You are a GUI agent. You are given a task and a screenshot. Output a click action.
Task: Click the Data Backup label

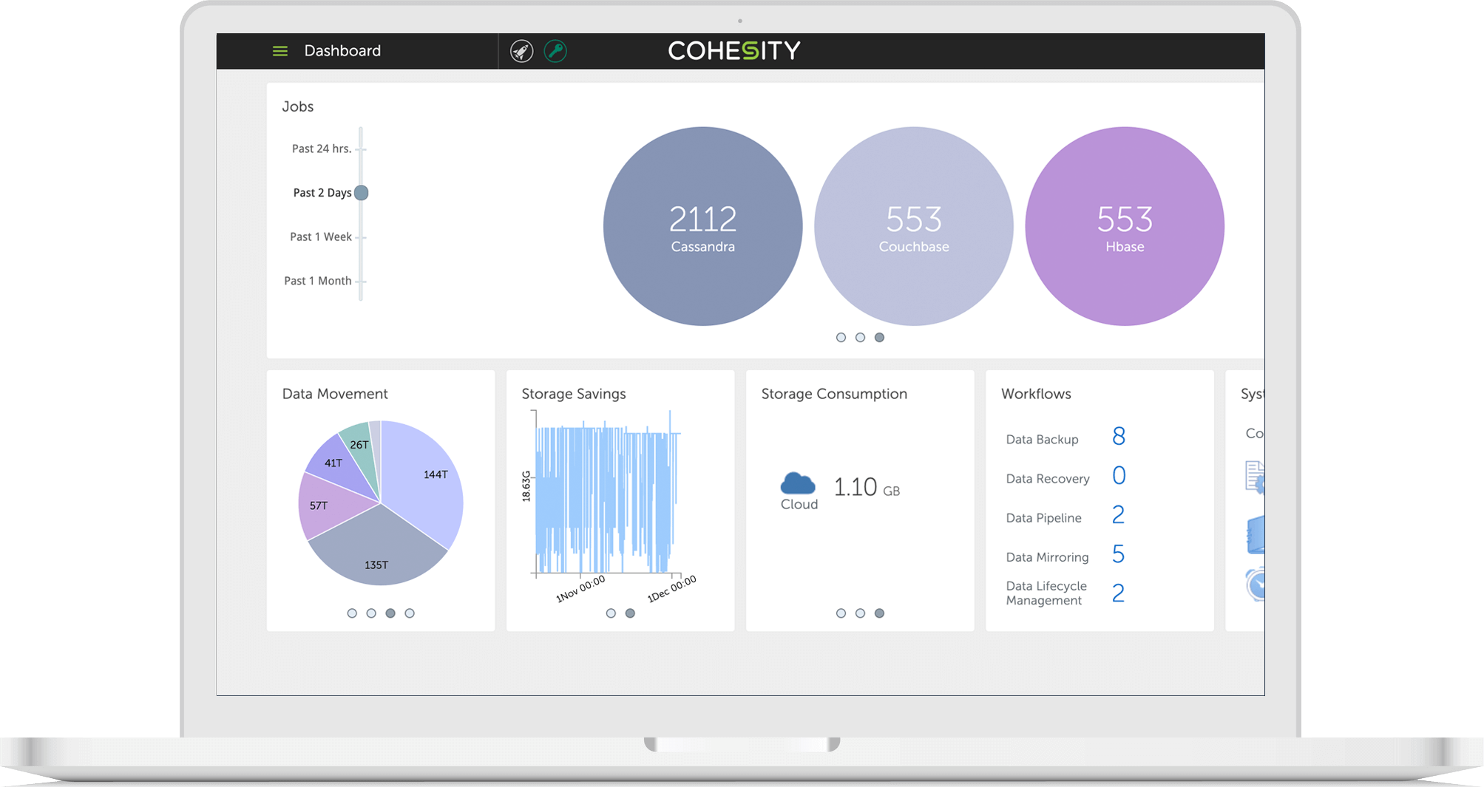[x=1042, y=440]
